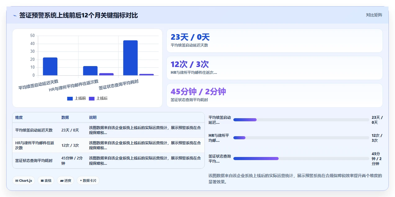395x197 pixels.
Task: Select the 进度 chip
Action: [65, 181]
